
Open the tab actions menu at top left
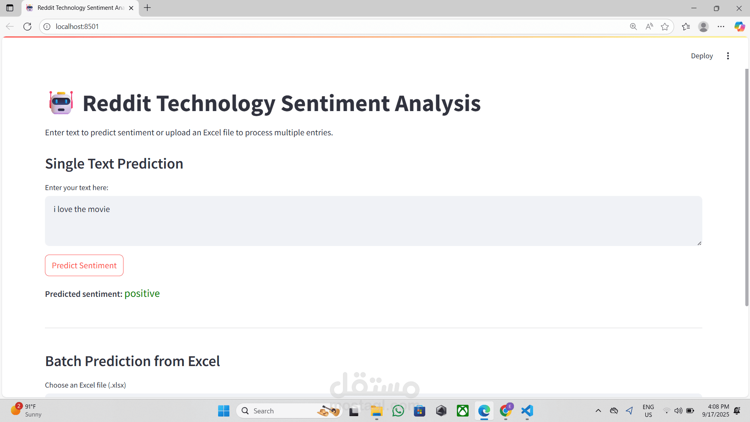[x=9, y=7]
